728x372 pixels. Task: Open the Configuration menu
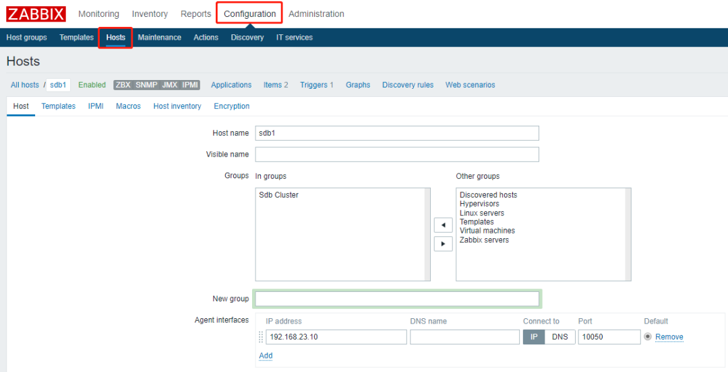click(249, 13)
